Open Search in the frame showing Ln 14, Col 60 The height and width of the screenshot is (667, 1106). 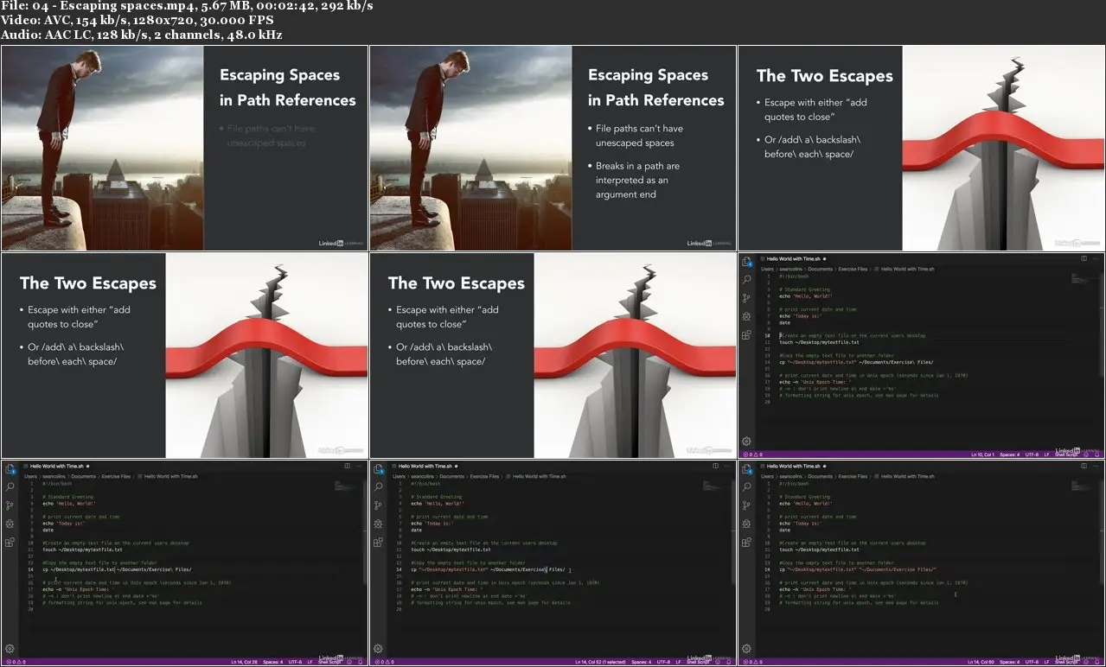tap(746, 487)
